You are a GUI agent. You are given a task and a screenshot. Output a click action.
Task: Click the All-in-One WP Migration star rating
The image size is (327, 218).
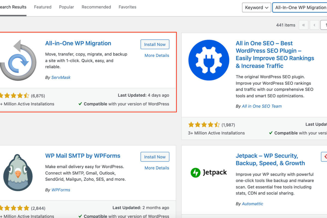14,96
